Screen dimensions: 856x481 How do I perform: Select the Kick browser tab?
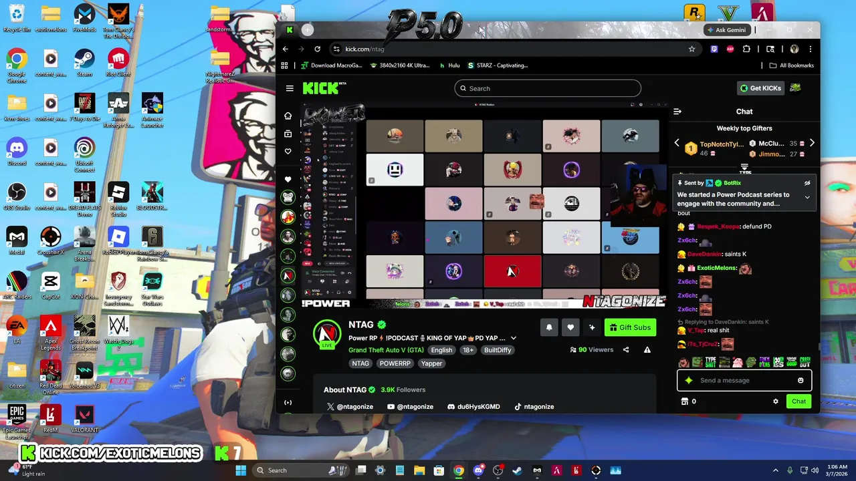click(x=290, y=30)
